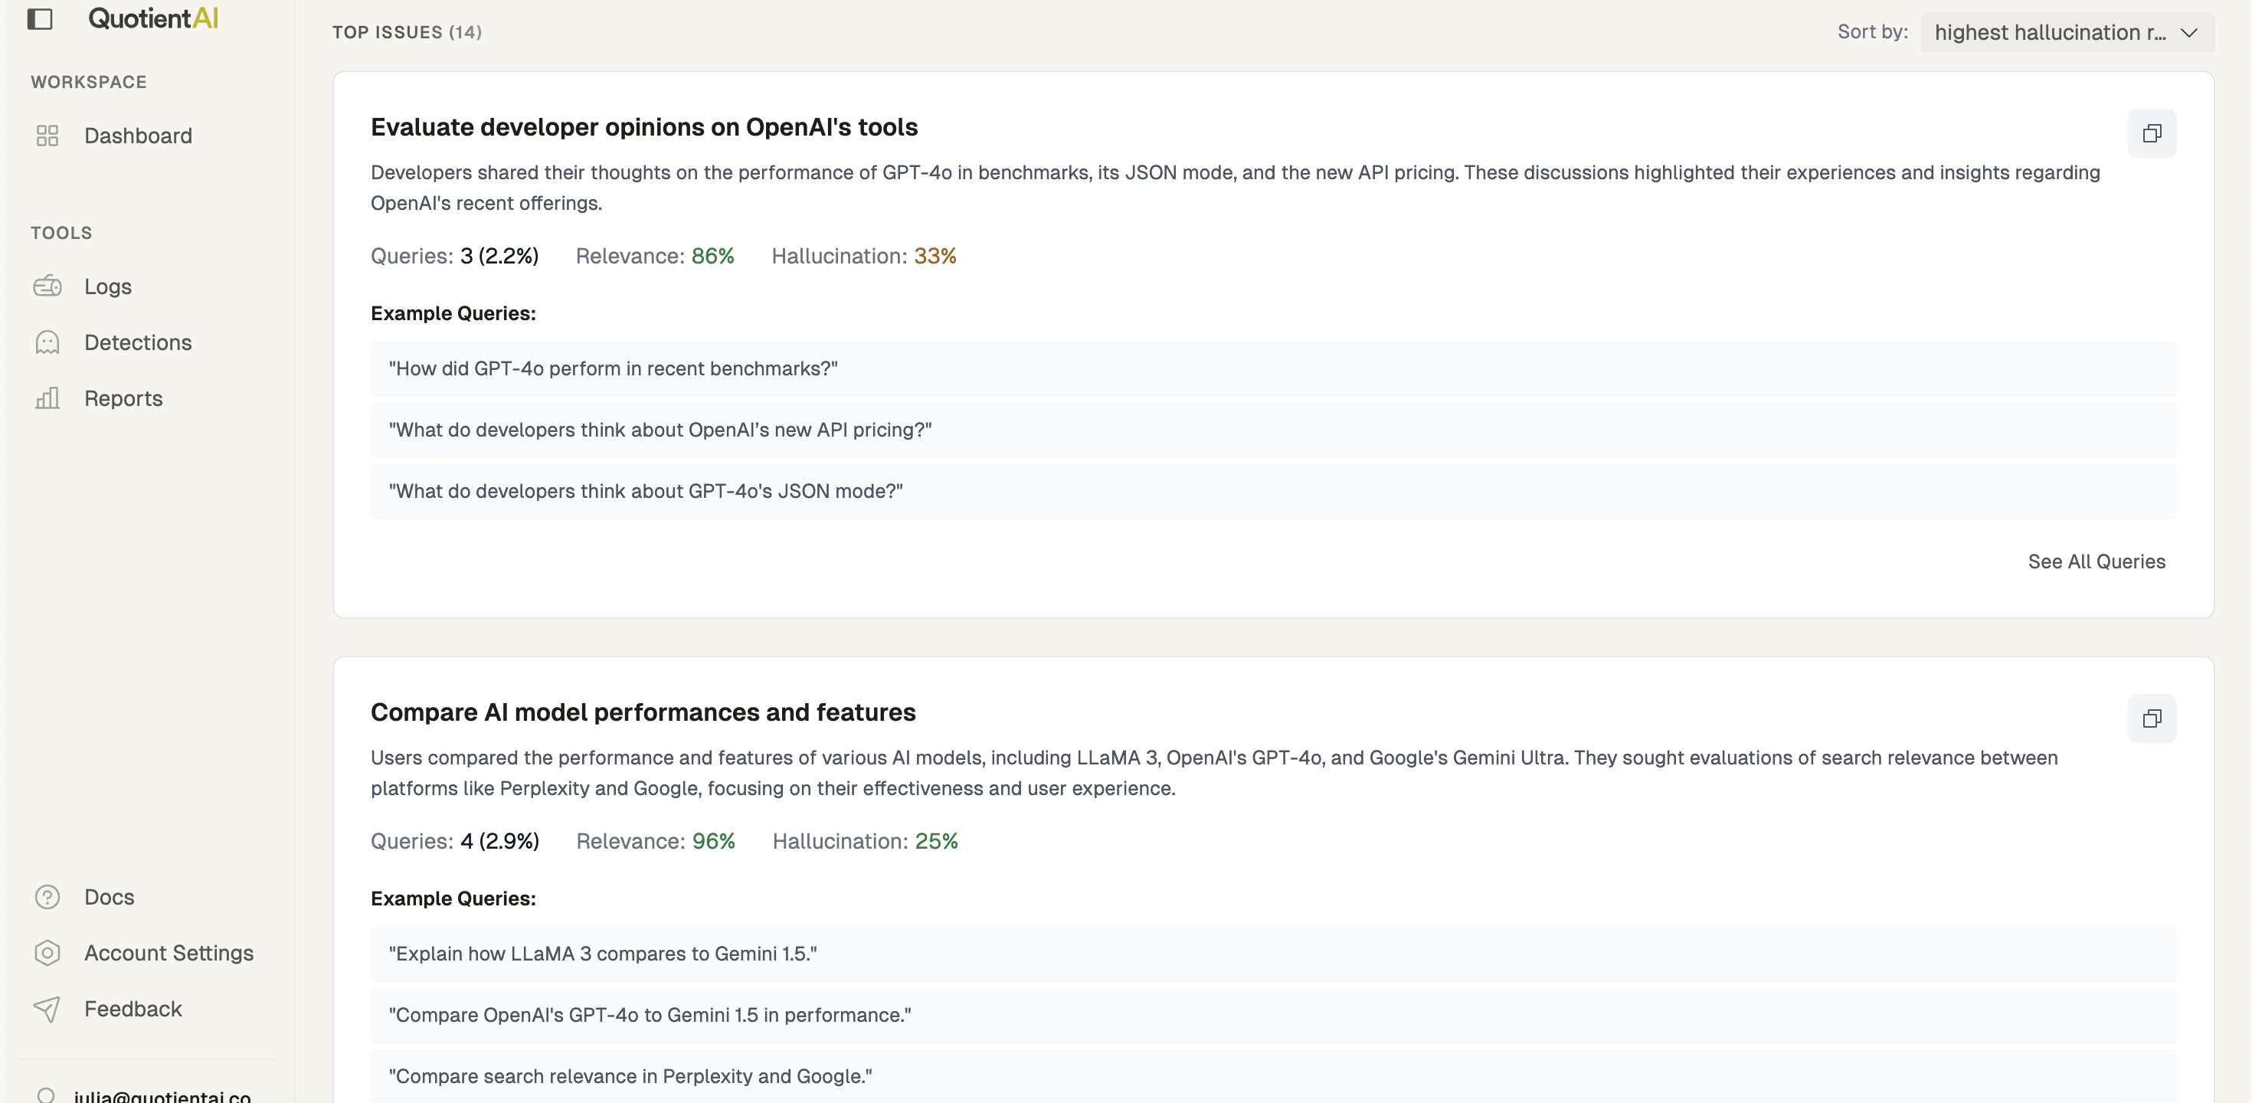Click the Reports bar chart icon
The image size is (2252, 1103).
[x=47, y=398]
